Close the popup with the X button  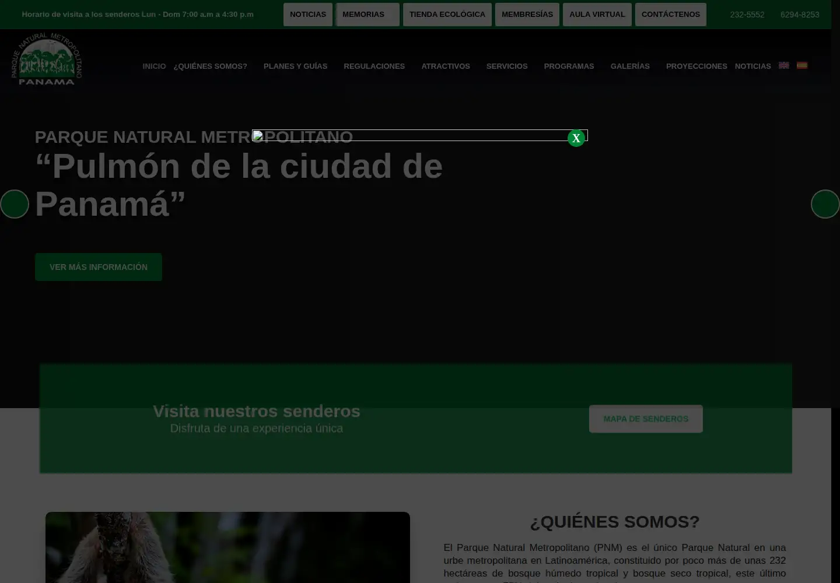tap(576, 138)
